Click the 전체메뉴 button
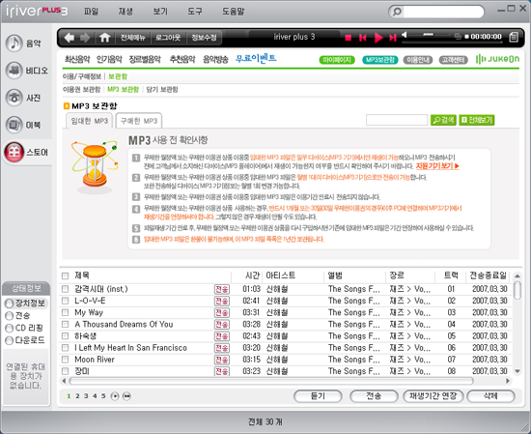The image size is (531, 434). (x=133, y=38)
